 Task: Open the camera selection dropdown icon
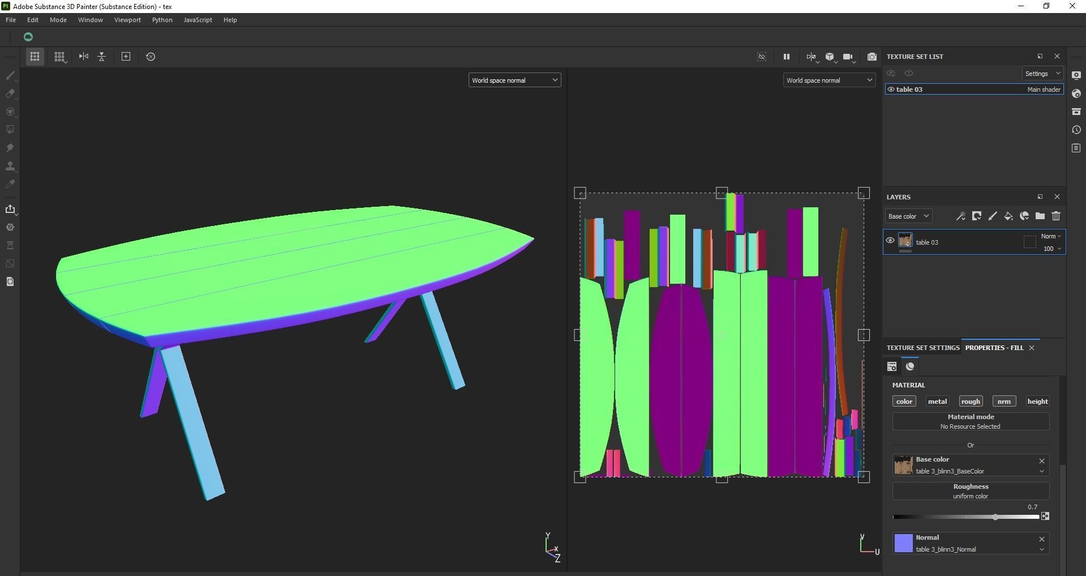pyautogui.click(x=848, y=57)
